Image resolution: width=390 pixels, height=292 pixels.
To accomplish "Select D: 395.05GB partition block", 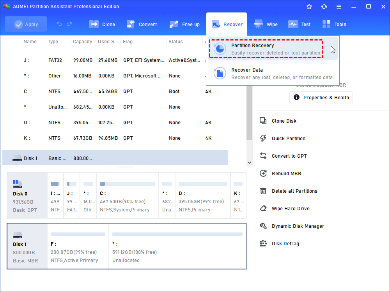I will [203, 195].
